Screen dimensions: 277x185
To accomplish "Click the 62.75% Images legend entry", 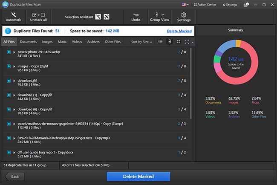I will (234, 100).
